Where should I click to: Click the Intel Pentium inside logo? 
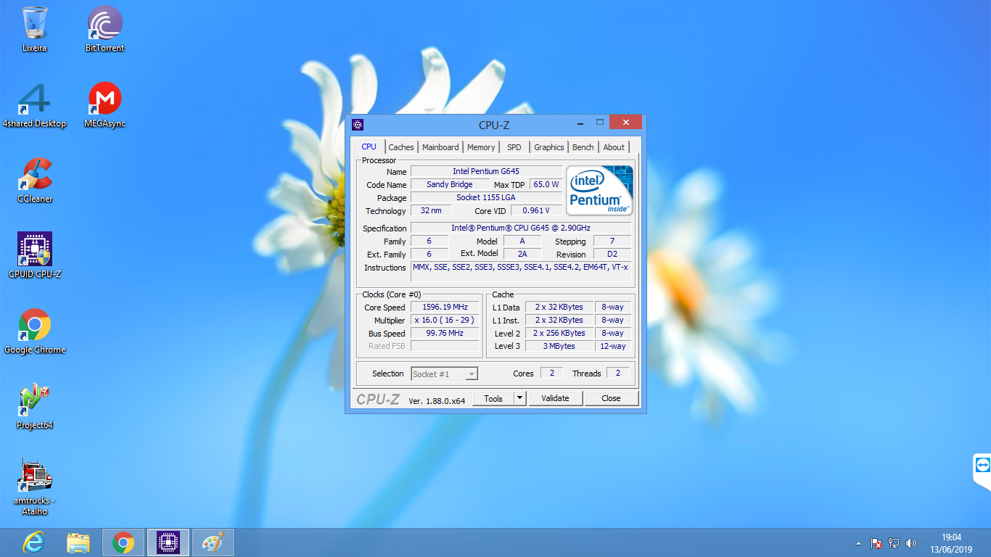599,191
